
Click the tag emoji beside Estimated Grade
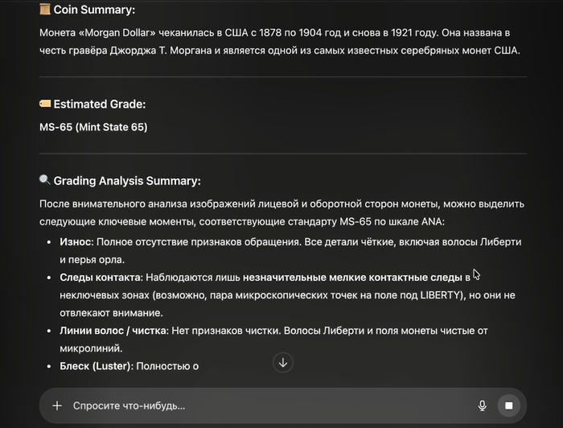(x=45, y=104)
